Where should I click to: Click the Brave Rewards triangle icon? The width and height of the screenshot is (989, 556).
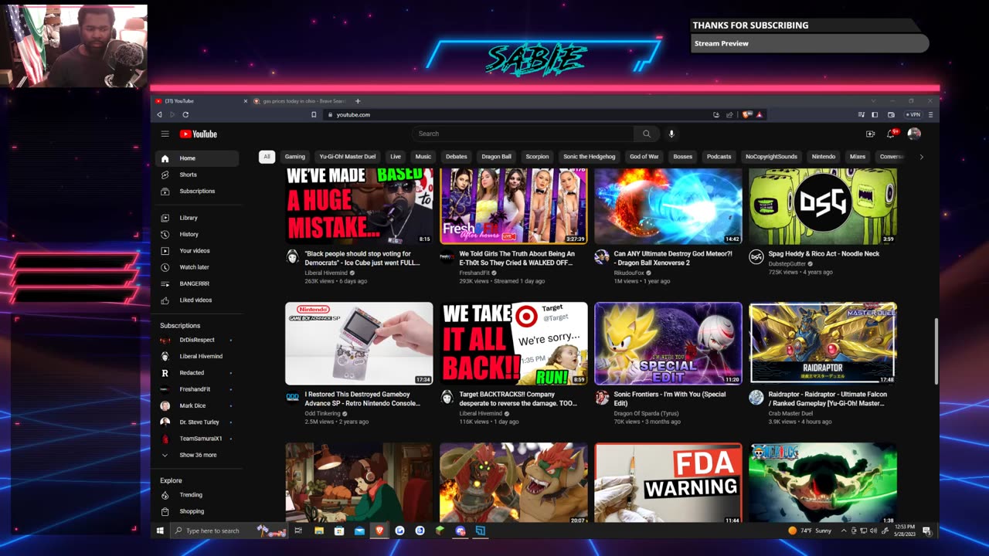click(760, 114)
